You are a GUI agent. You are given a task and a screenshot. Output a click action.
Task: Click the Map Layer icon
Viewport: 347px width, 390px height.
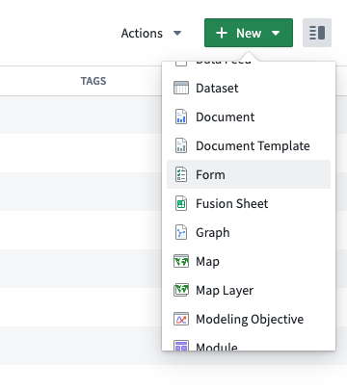tap(181, 290)
